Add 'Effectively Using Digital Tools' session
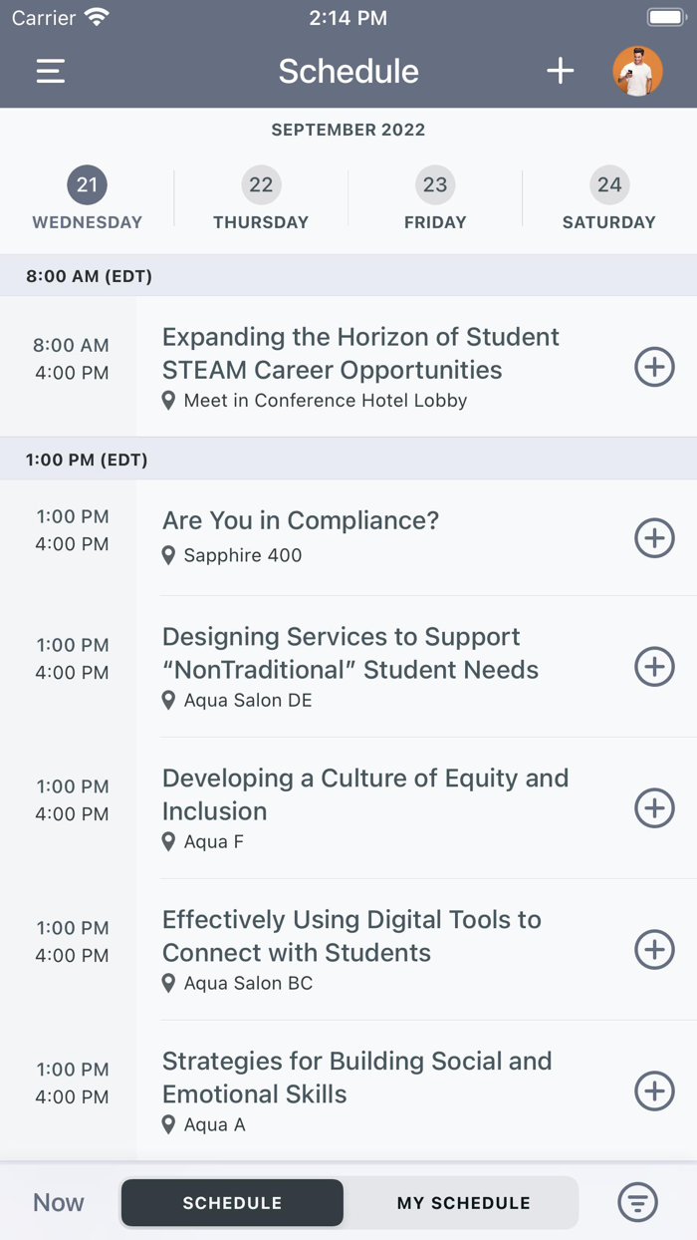The image size is (697, 1240). [654, 949]
